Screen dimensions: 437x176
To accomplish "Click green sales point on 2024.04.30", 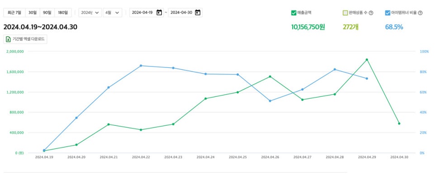I will coord(399,123).
